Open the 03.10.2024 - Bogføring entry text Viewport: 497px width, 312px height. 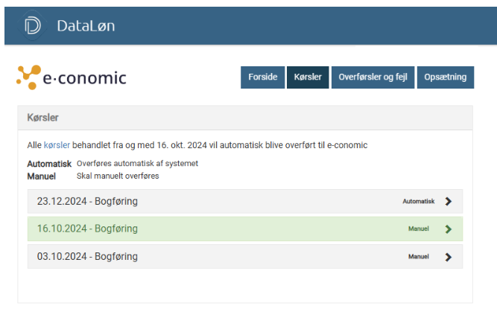[87, 257]
